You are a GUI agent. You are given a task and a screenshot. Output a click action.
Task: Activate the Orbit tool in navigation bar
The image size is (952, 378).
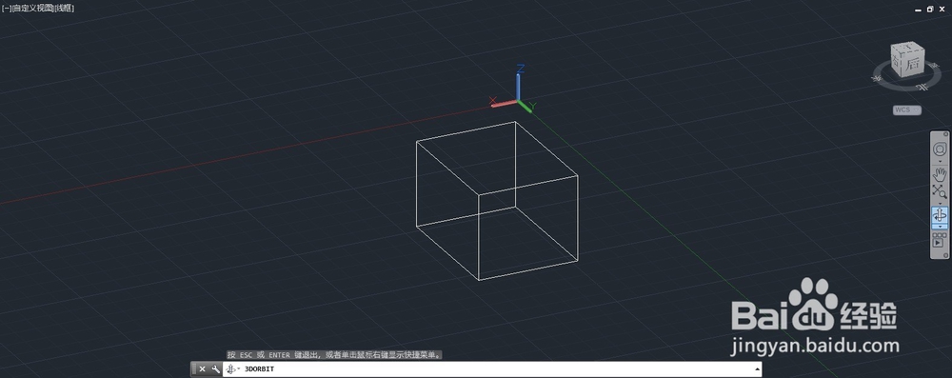[940, 215]
